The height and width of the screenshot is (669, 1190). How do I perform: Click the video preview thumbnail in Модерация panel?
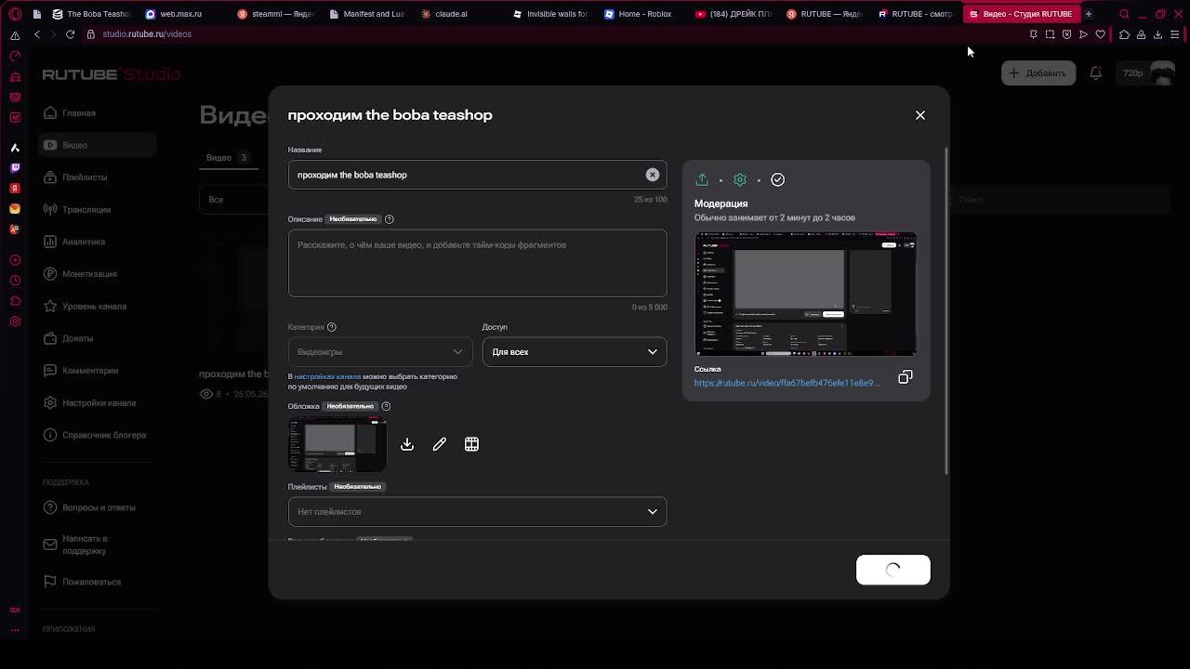click(806, 294)
